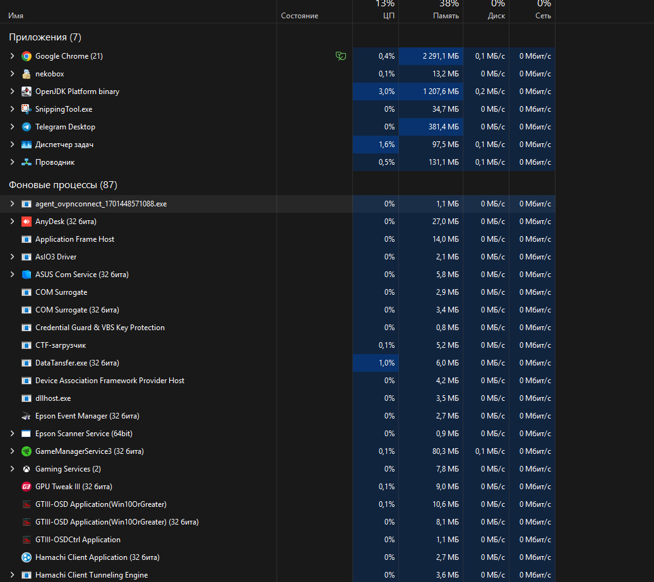The width and height of the screenshot is (654, 582).
Task: Click OpenJDK CPU value 3,0%
Action: coord(386,92)
